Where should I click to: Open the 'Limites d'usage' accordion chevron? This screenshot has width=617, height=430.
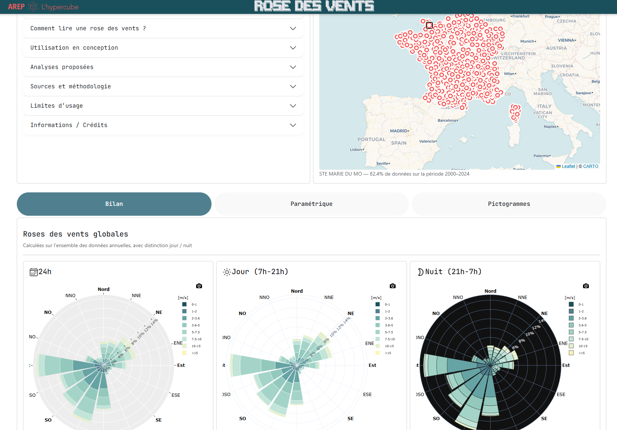pyautogui.click(x=293, y=106)
